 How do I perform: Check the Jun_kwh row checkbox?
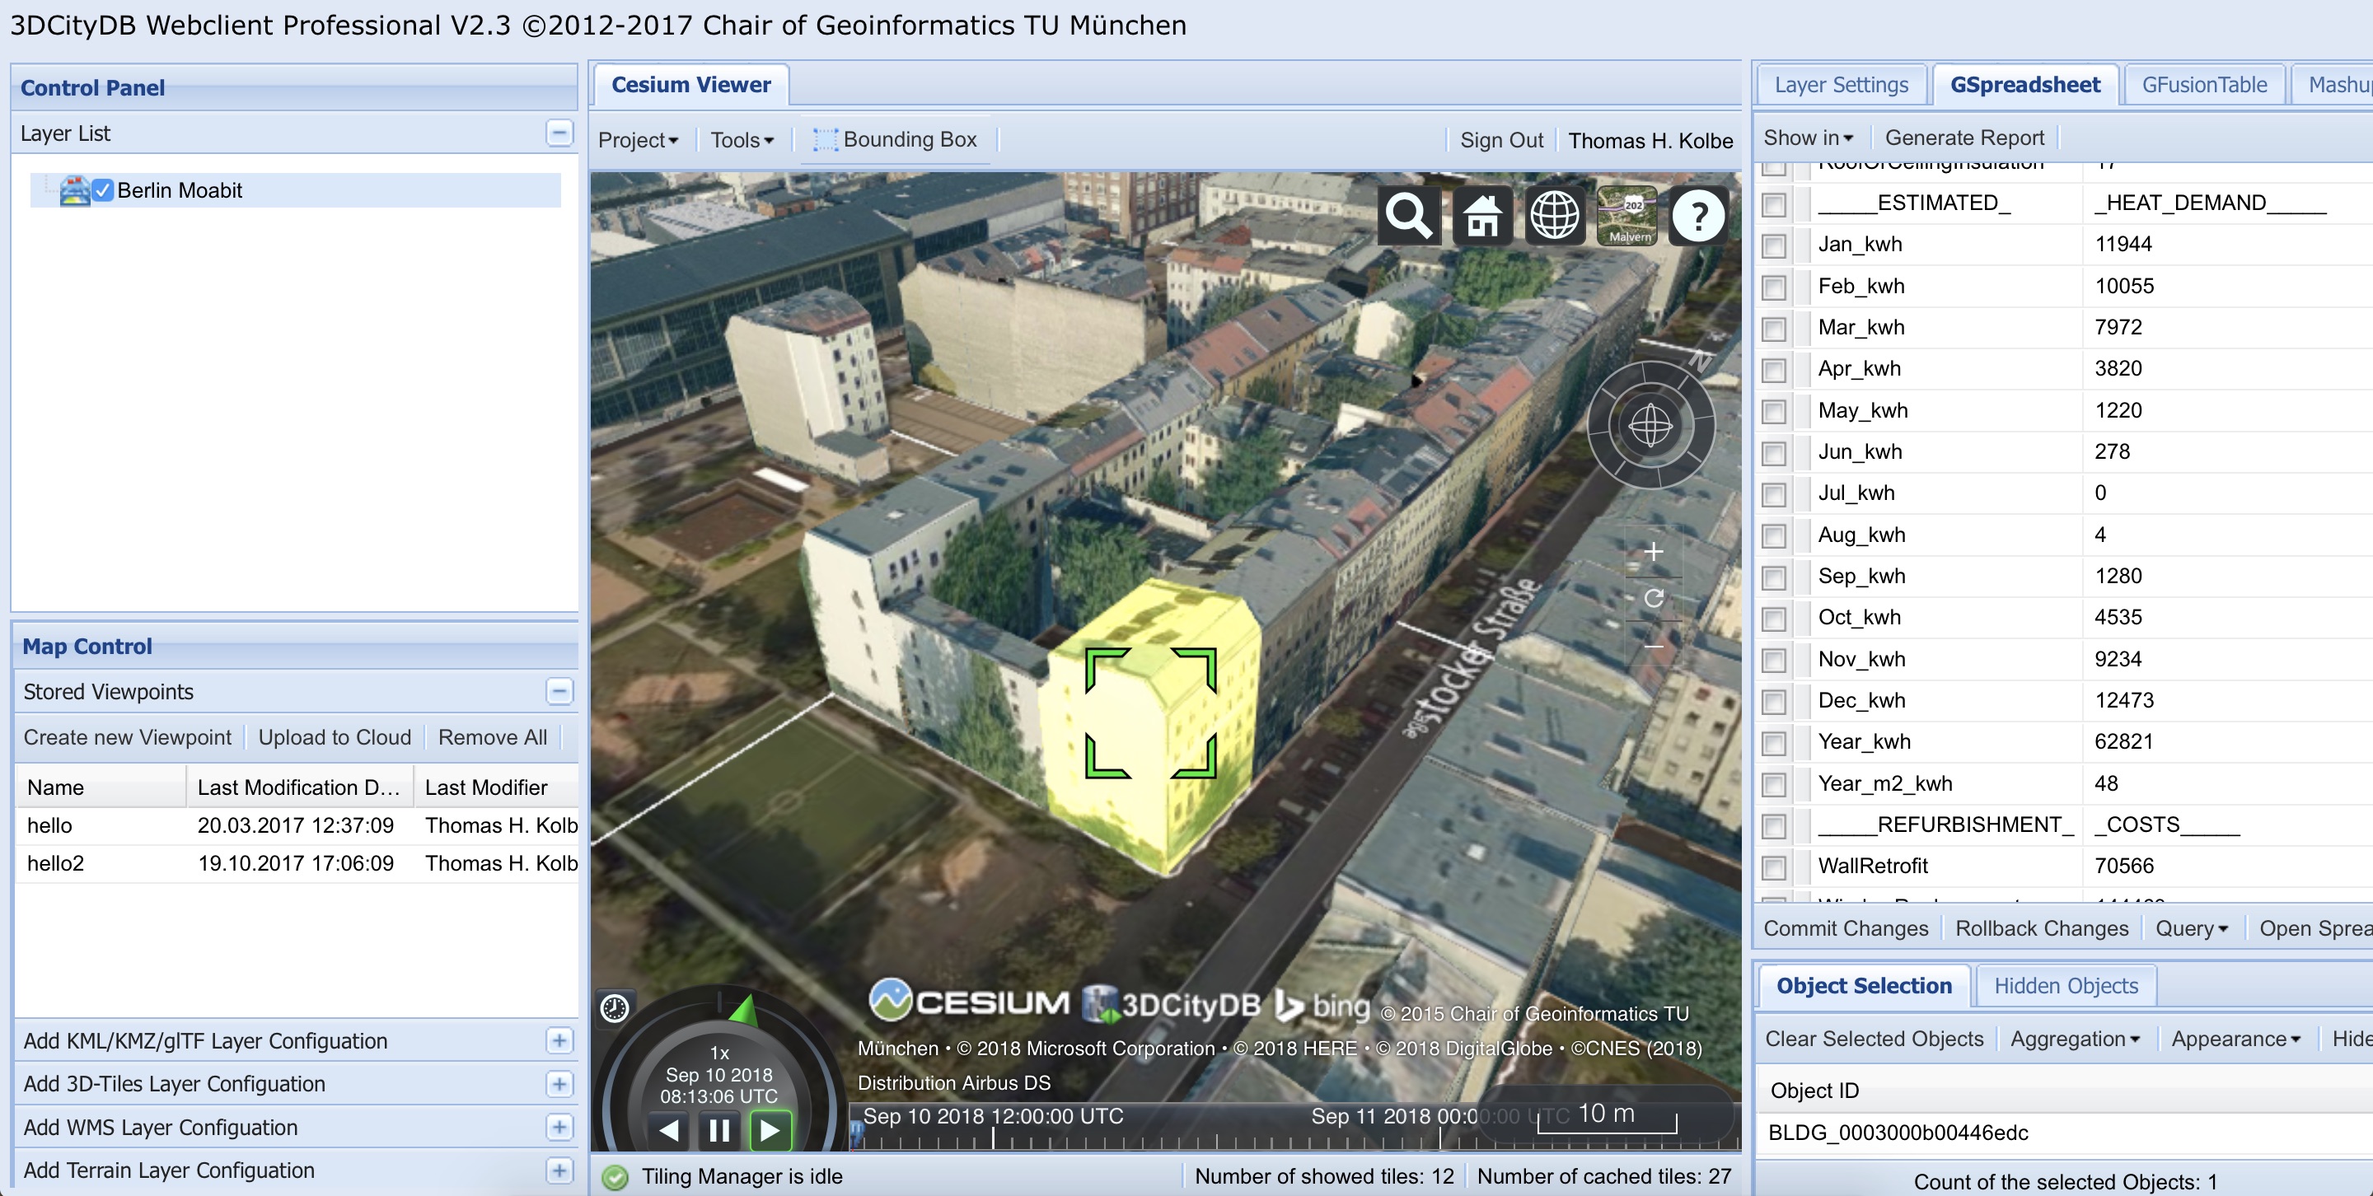[1773, 453]
